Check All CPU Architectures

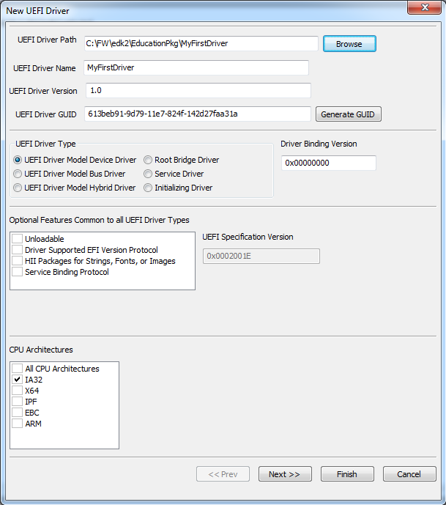click(17, 368)
